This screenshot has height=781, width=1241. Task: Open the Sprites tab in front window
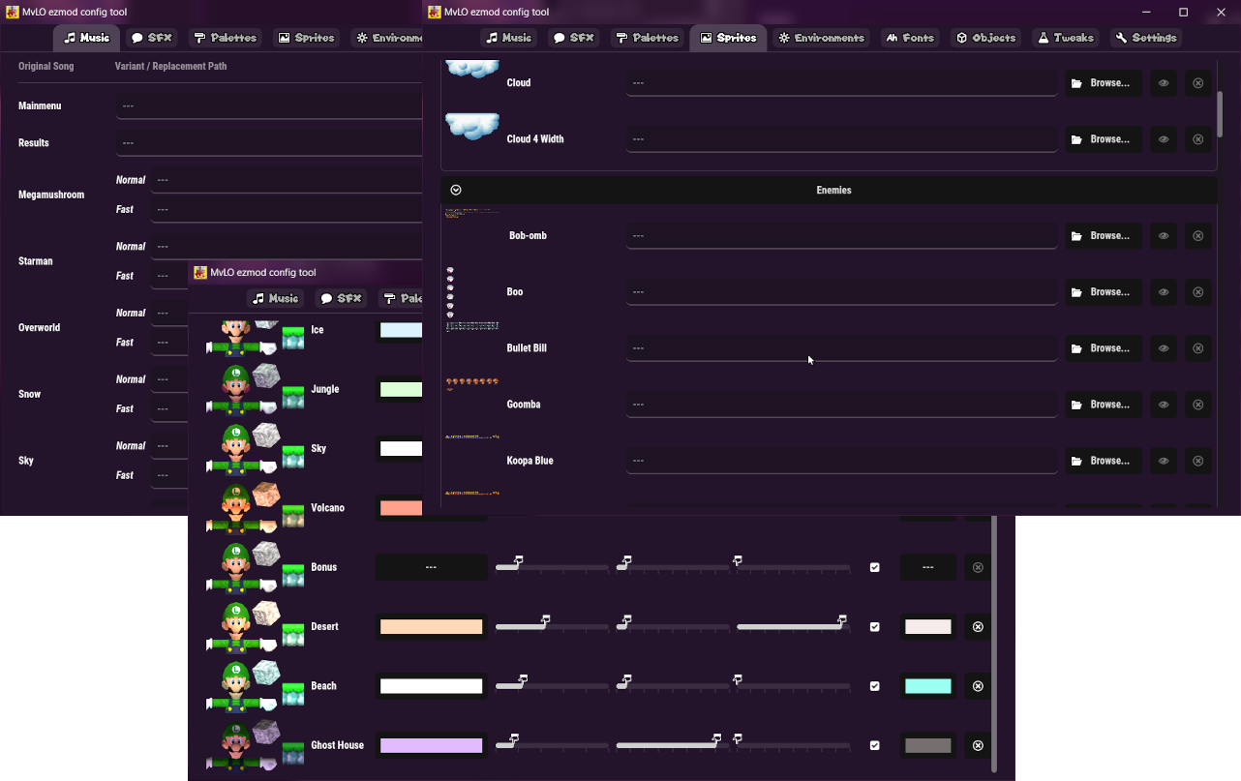pyautogui.click(x=728, y=38)
